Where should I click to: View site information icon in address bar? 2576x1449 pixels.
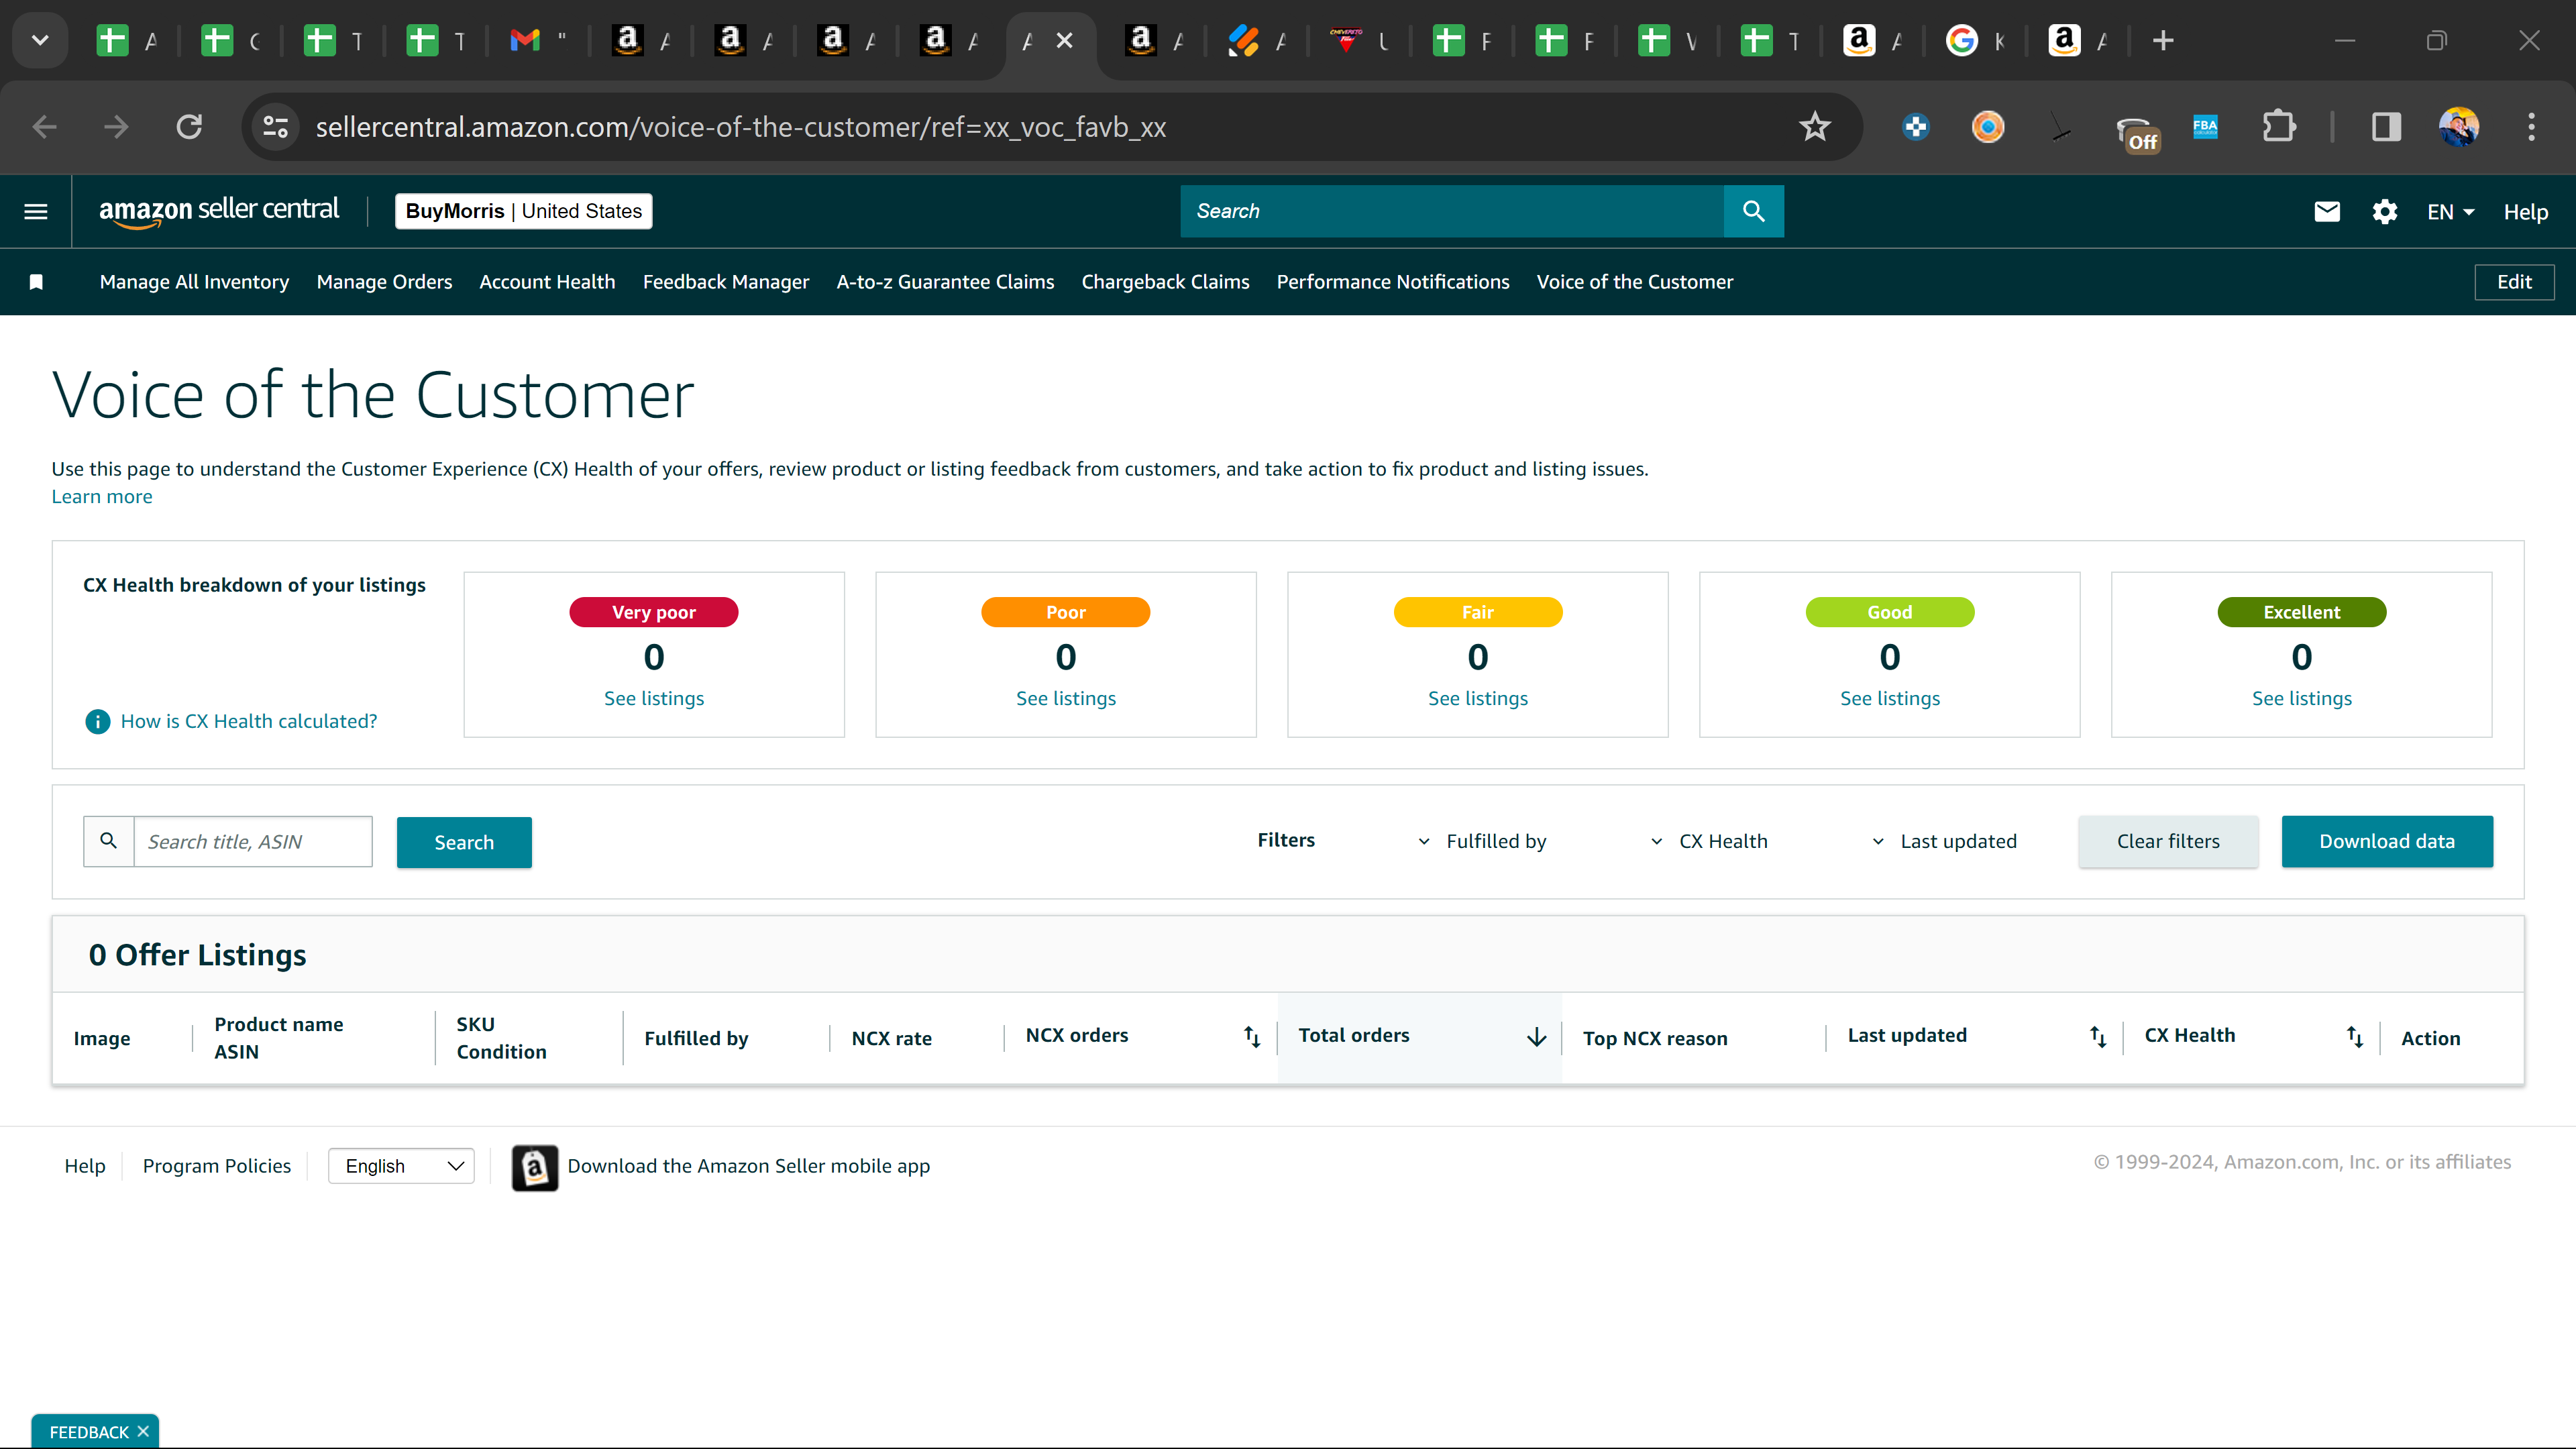275,127
